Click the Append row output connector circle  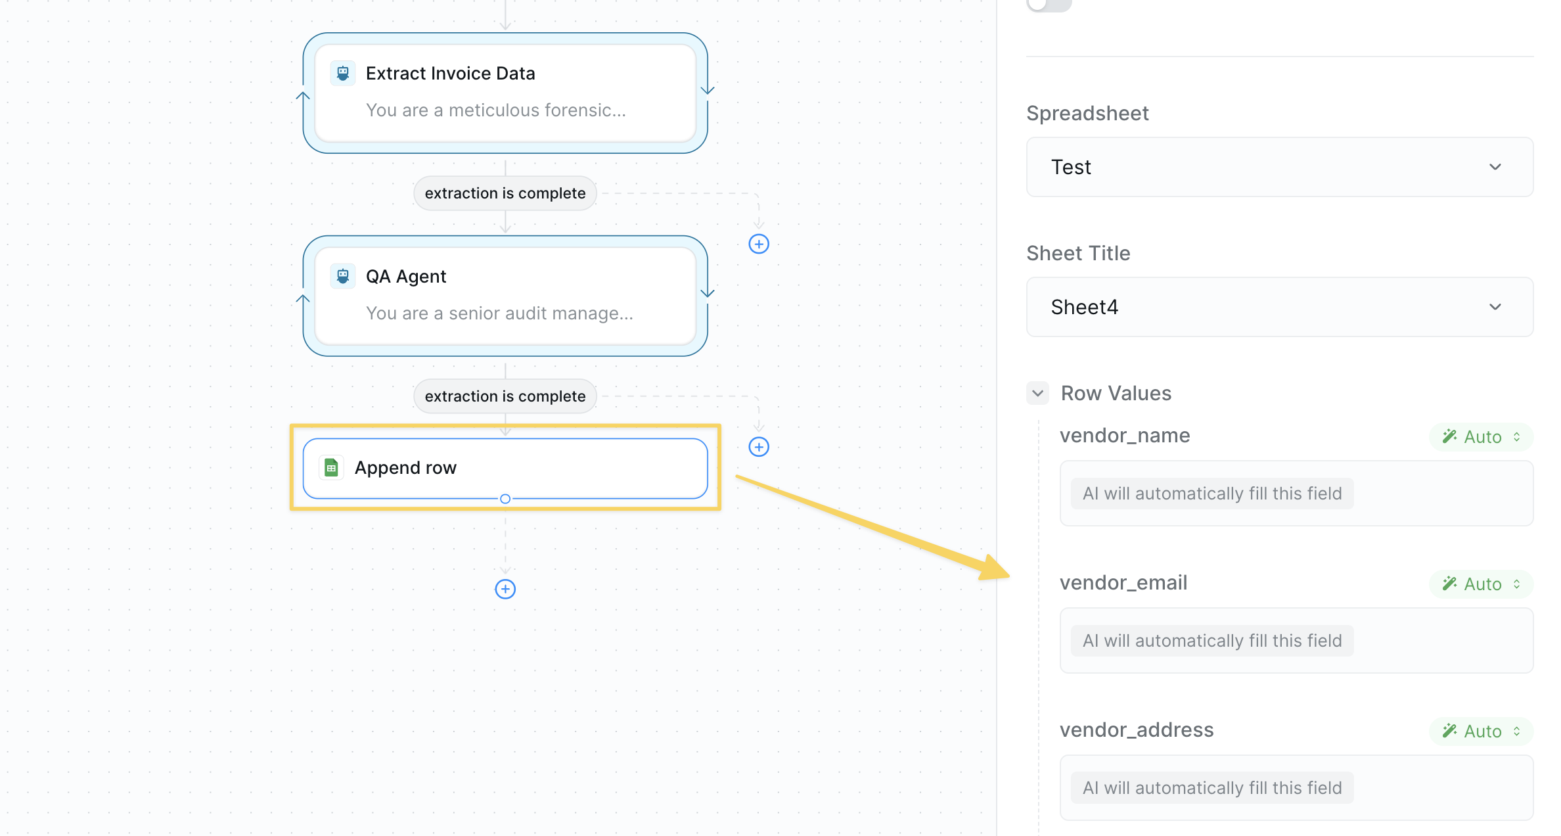505,499
